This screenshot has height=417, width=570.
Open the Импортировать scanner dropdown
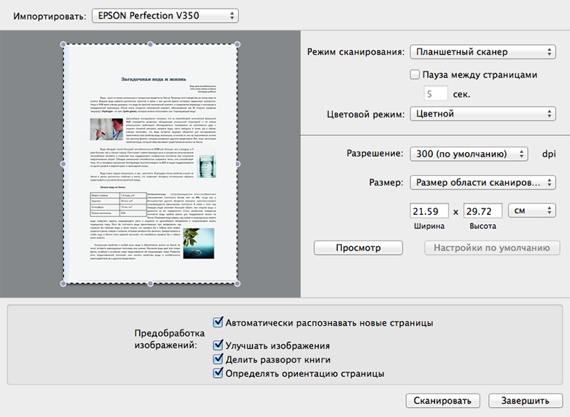[165, 15]
